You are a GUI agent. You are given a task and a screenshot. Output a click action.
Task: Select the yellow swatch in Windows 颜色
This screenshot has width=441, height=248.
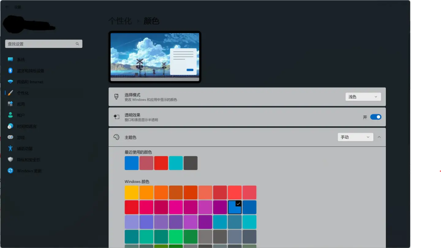click(x=131, y=192)
